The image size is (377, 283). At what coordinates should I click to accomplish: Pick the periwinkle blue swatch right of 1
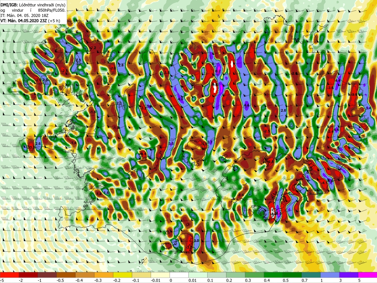(x=330, y=275)
